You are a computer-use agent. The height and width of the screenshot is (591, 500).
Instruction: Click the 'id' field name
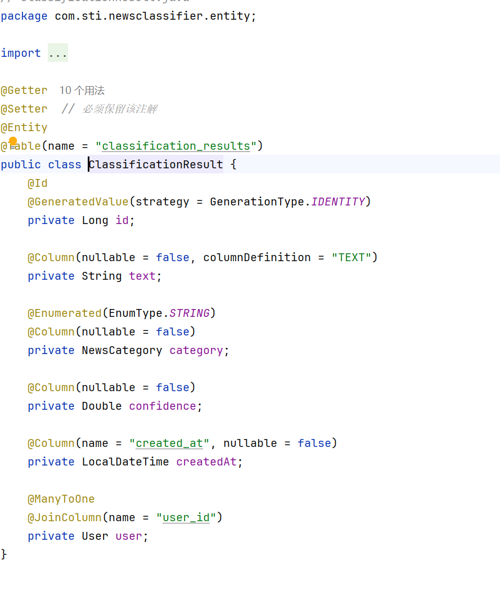coord(122,220)
